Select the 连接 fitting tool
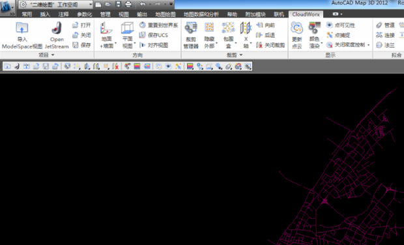This screenshot has width=404, height=245. 385,35
